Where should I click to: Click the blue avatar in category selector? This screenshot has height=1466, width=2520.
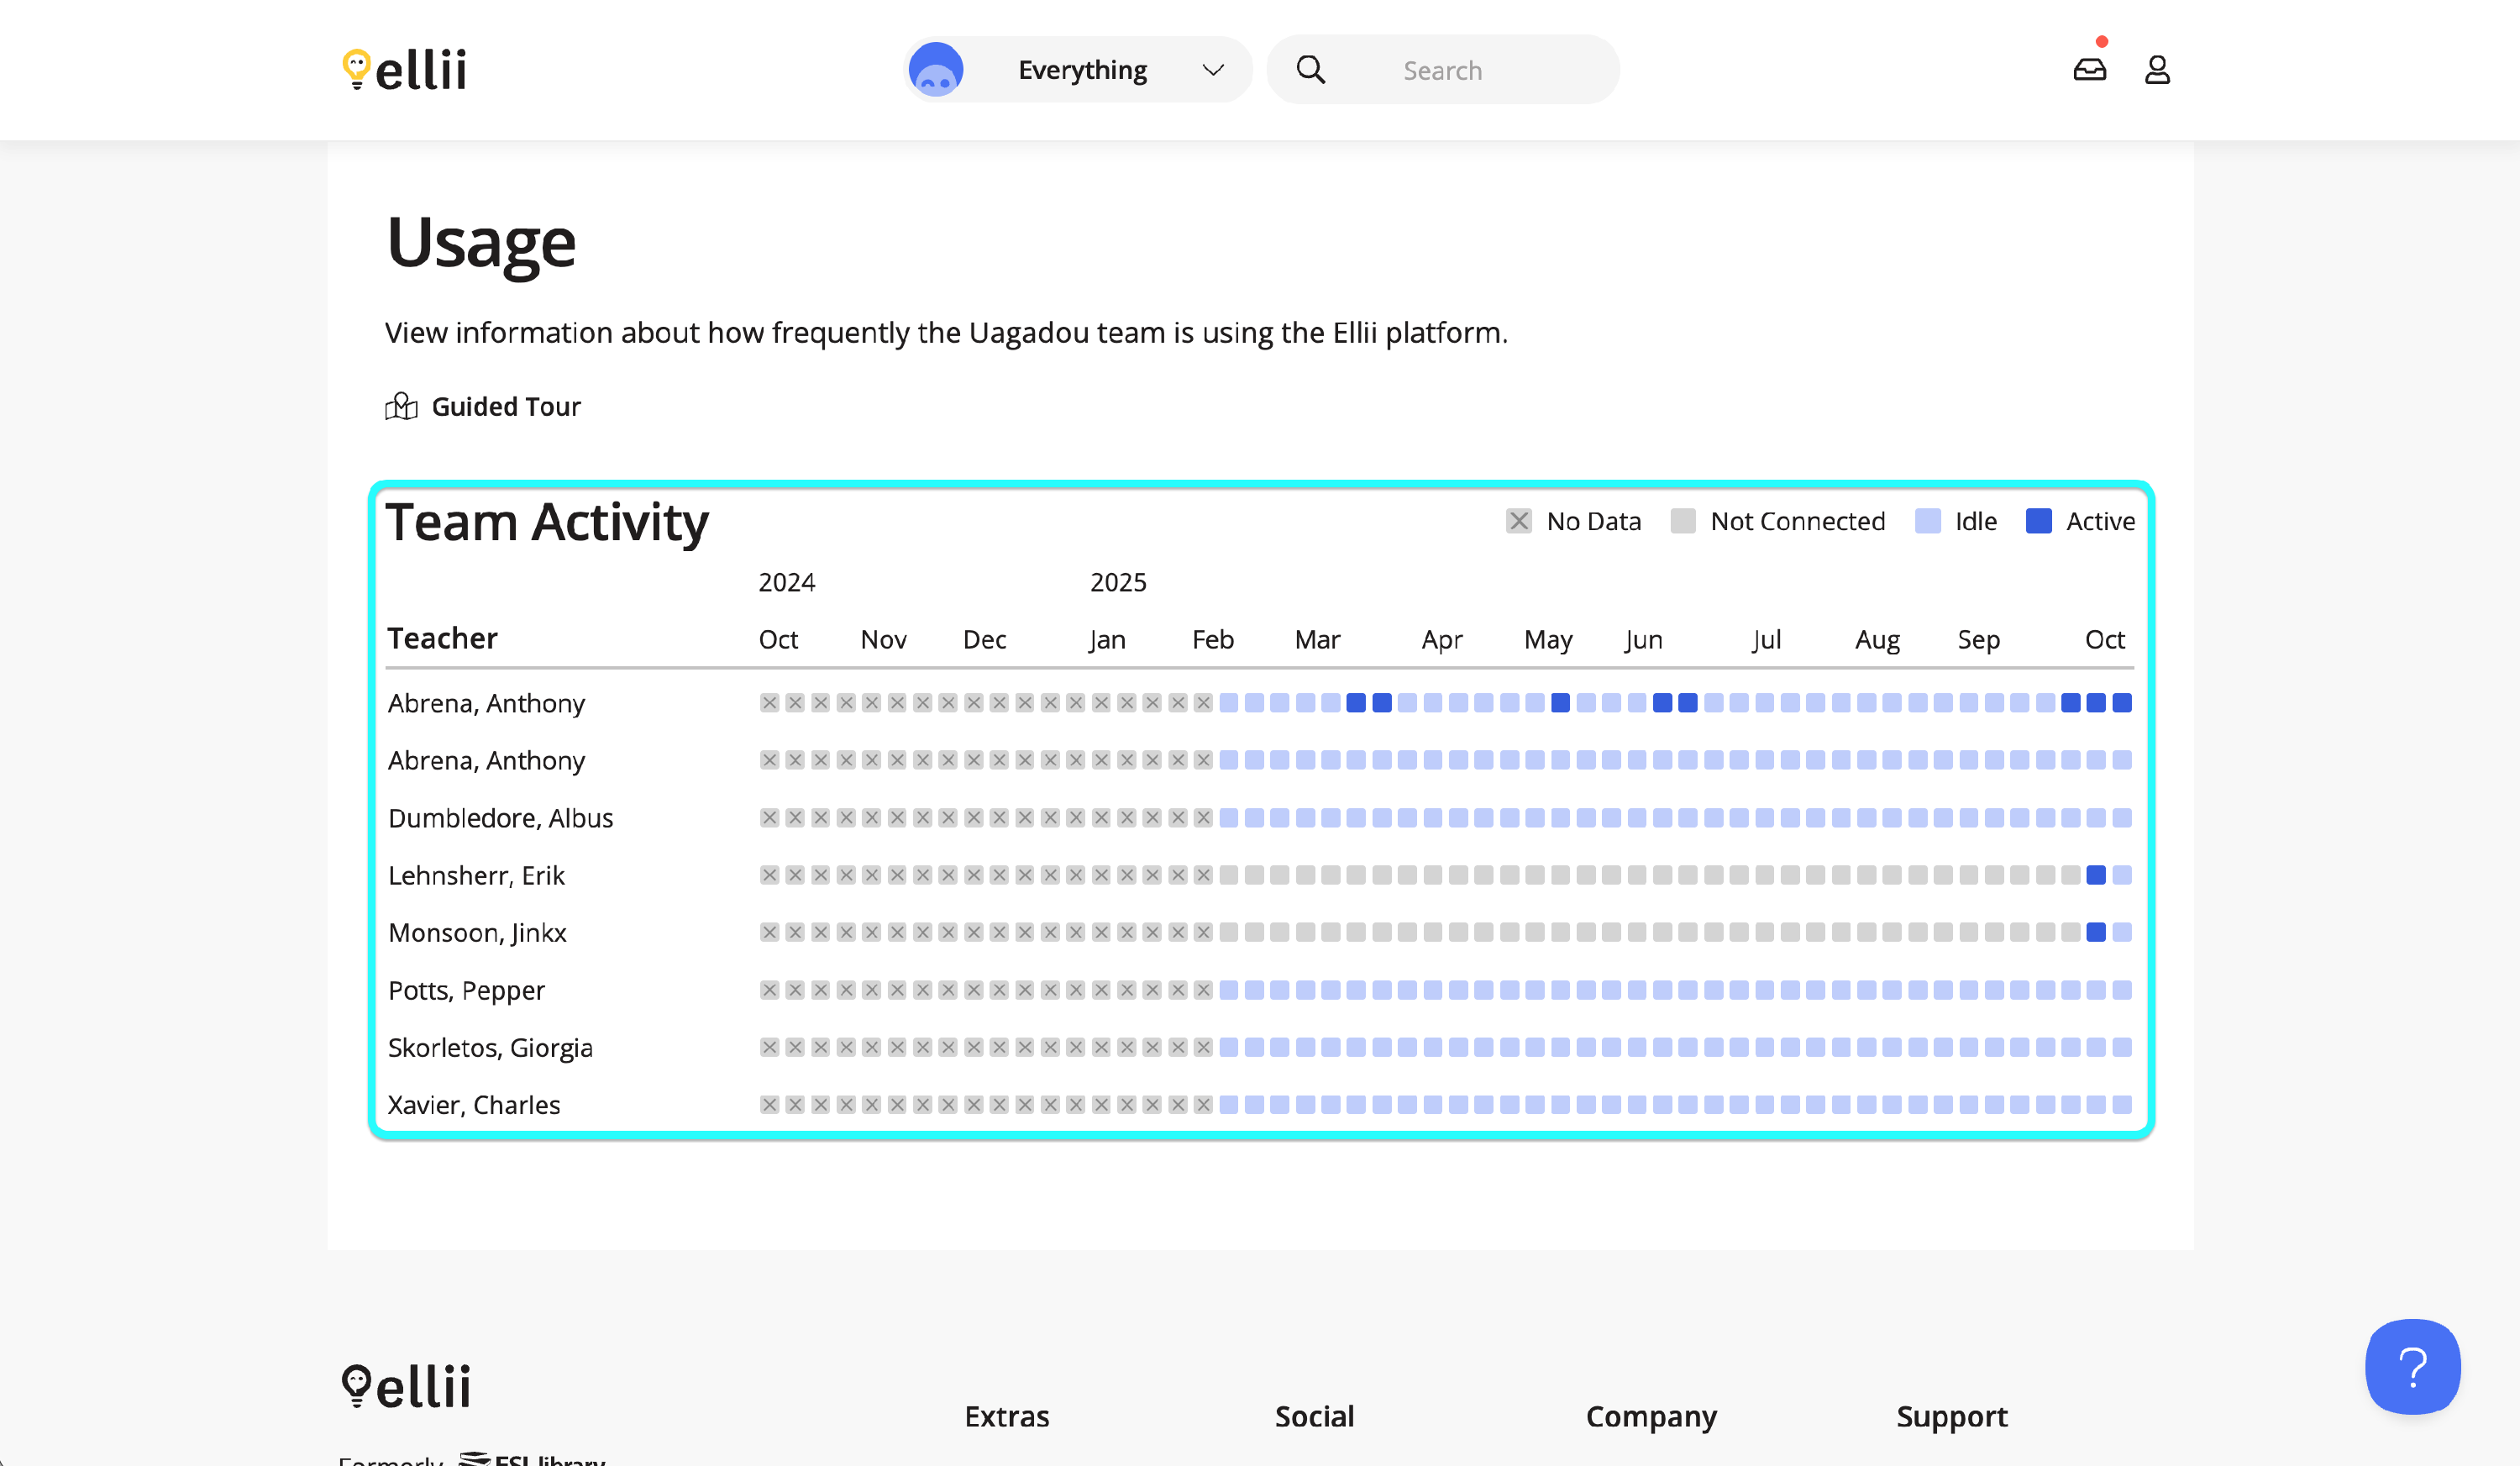pyautogui.click(x=935, y=70)
